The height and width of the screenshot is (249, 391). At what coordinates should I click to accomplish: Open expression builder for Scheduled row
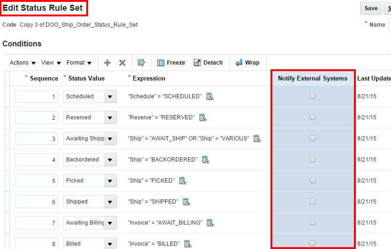tap(210, 96)
